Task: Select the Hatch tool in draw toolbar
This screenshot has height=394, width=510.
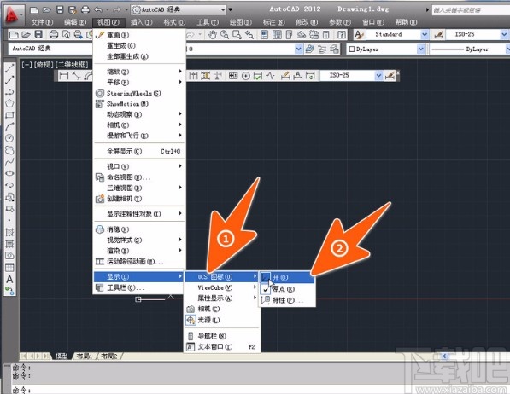Action: click(x=9, y=232)
